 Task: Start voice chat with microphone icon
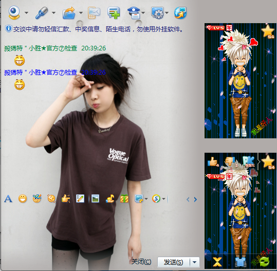pos(42,12)
